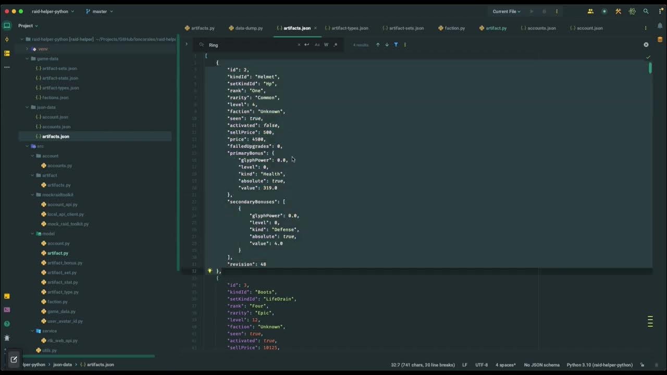Switch to accounts.json tab
This screenshot has width=667, height=375.
[x=538, y=28]
